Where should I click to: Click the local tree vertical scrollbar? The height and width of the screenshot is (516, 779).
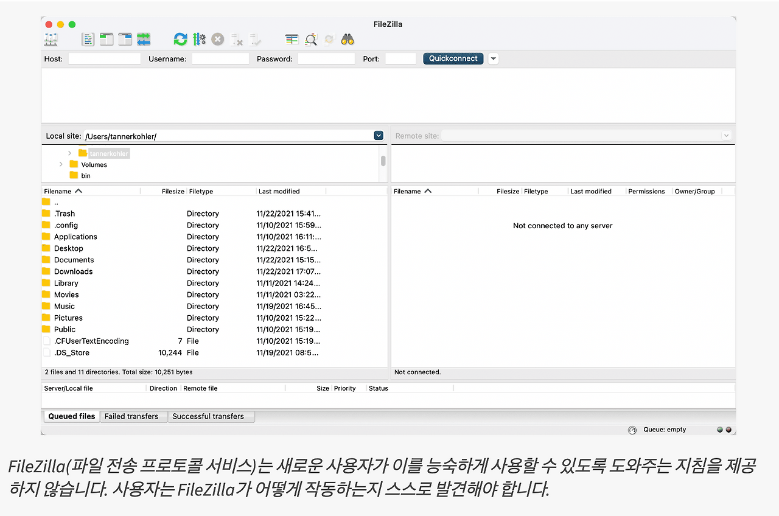pyautogui.click(x=383, y=161)
